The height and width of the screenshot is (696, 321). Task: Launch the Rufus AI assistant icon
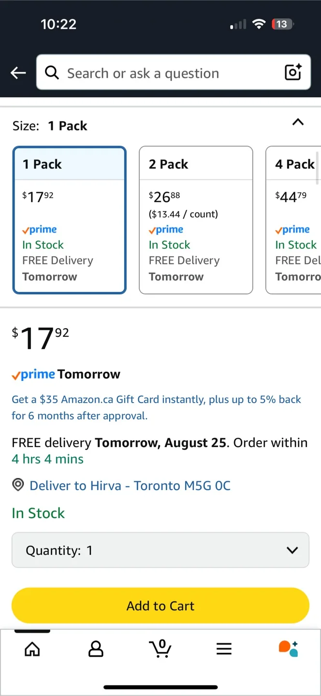(288, 649)
